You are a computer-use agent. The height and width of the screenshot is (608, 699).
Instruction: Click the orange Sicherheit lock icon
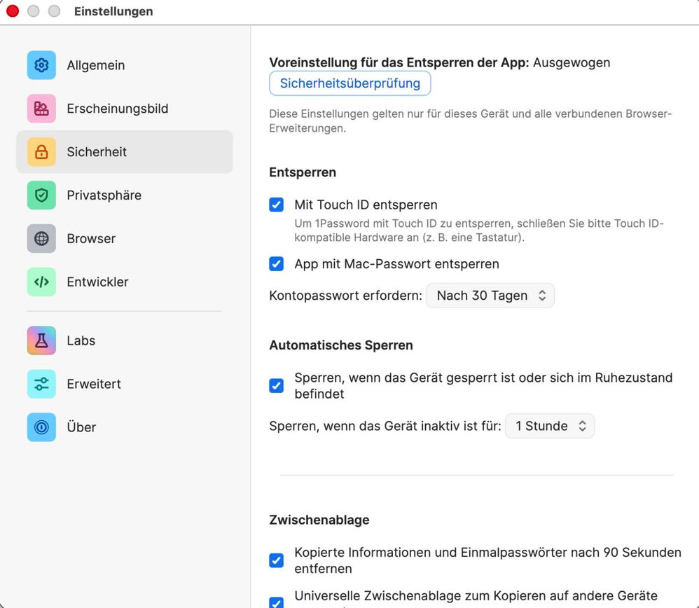[x=41, y=152]
